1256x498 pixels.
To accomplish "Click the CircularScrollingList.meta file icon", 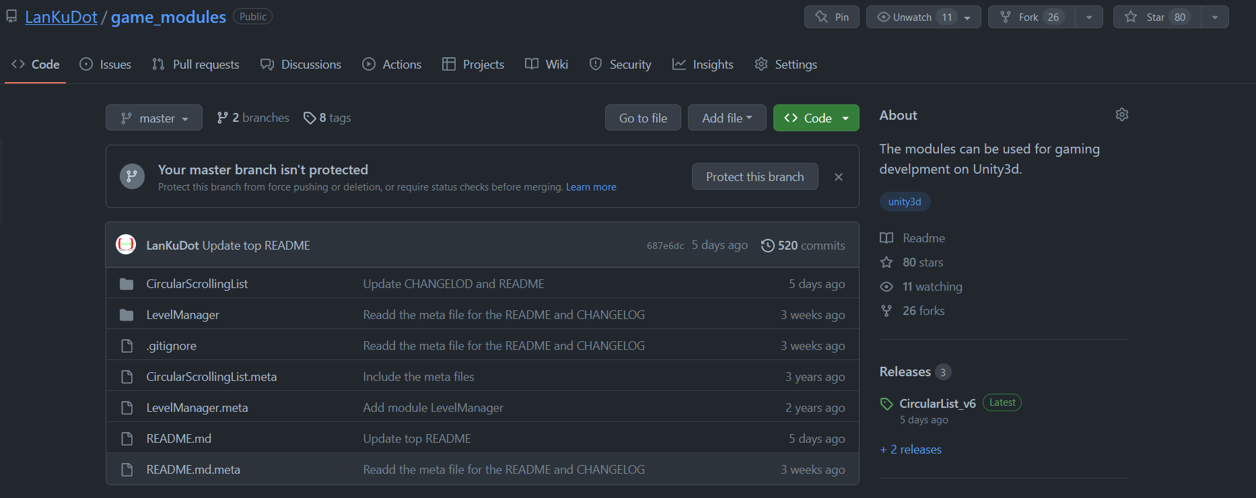I will [x=127, y=377].
